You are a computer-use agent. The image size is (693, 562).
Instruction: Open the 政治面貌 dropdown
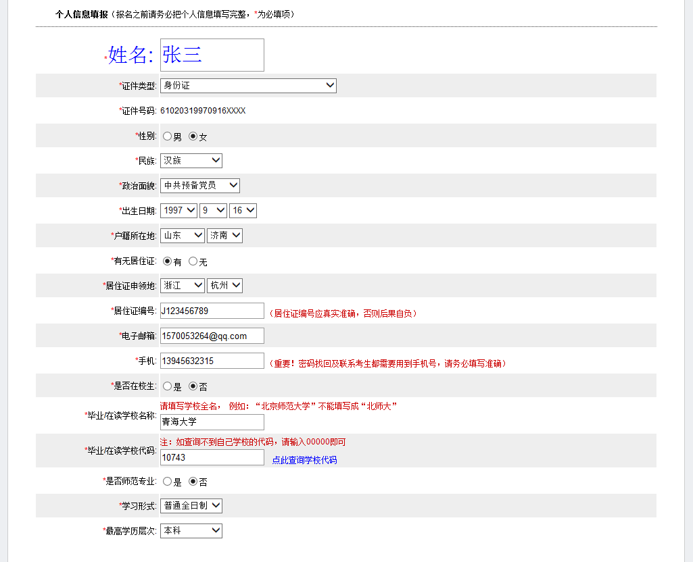tap(200, 186)
